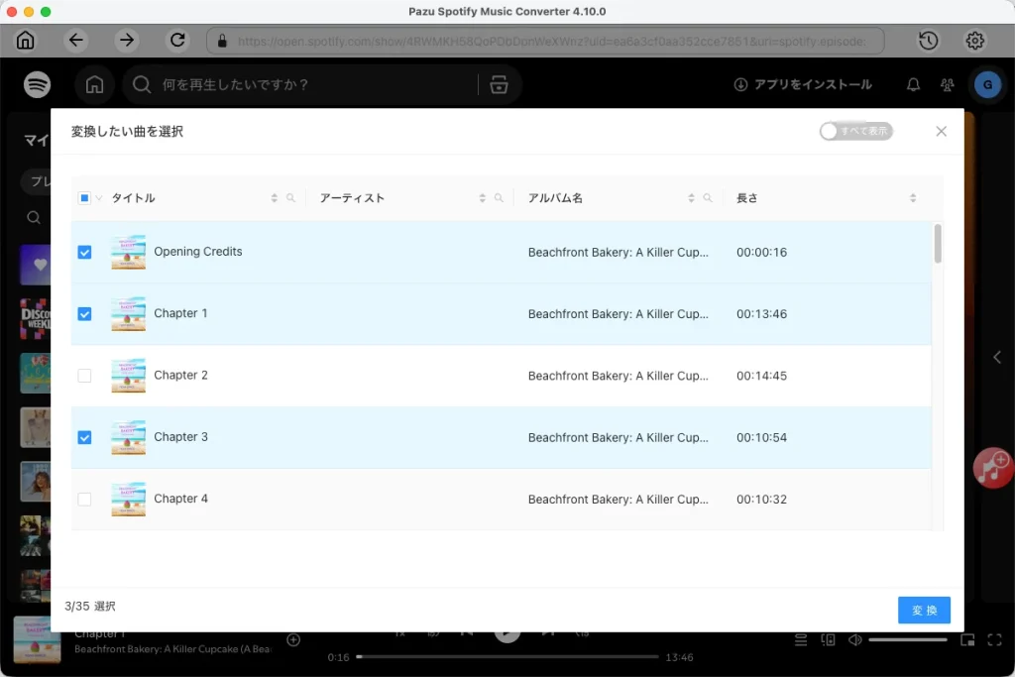The width and height of the screenshot is (1015, 677).
Task: Click the アルバム名 column header
Action: (555, 198)
